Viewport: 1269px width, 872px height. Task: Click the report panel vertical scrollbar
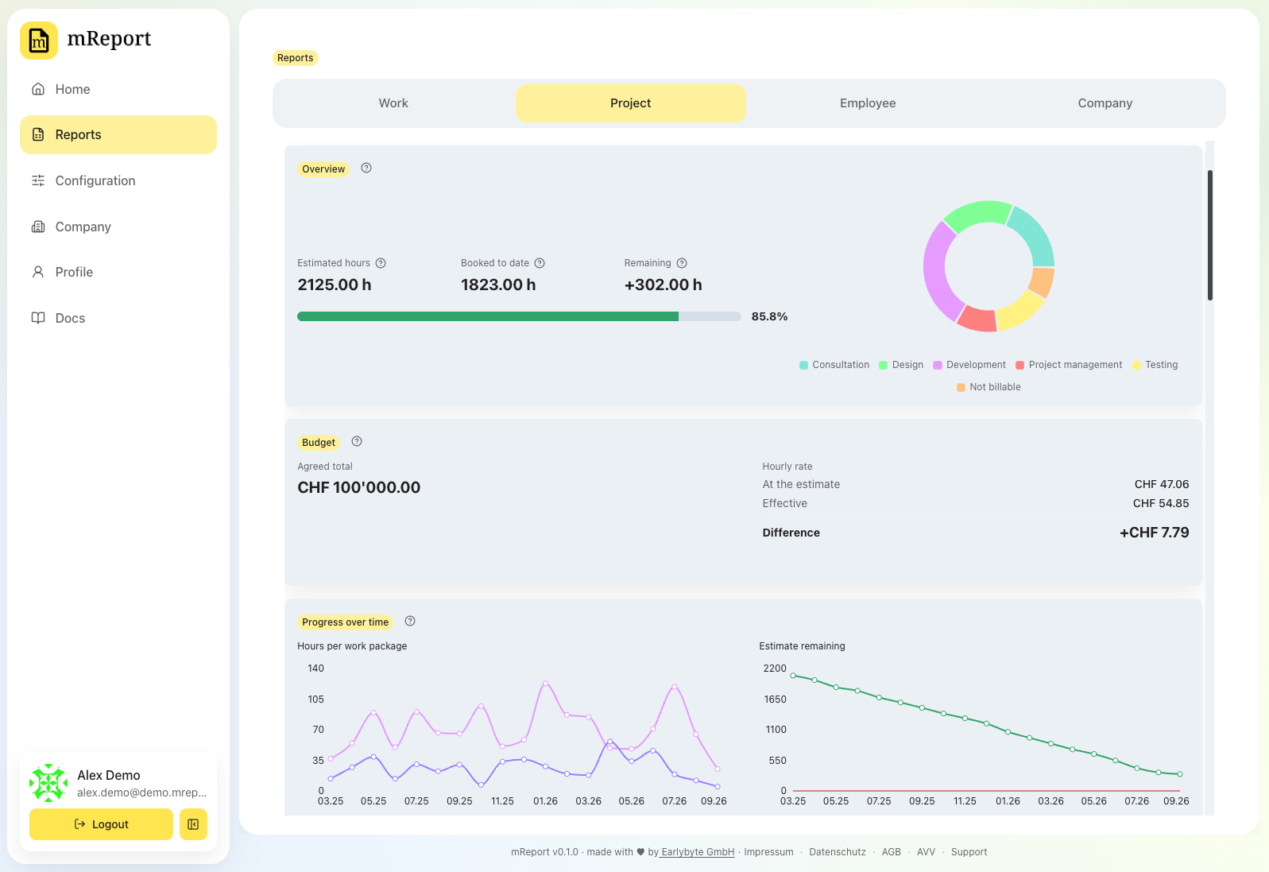pyautogui.click(x=1209, y=235)
